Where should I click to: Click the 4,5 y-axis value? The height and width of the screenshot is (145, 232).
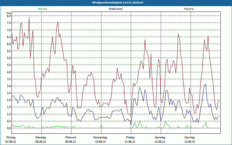(x=9, y=65)
